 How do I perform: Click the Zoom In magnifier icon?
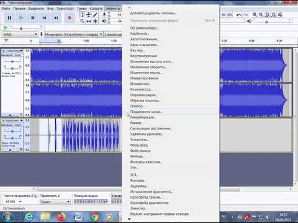pos(255,15)
